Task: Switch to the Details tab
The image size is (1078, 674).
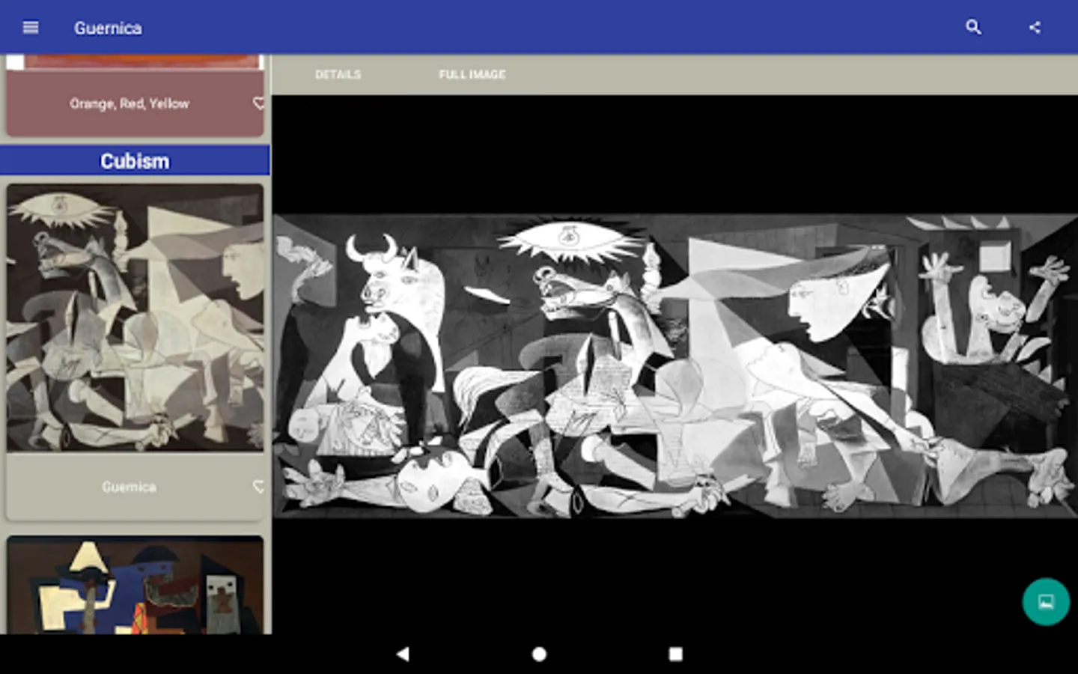Action: point(338,74)
